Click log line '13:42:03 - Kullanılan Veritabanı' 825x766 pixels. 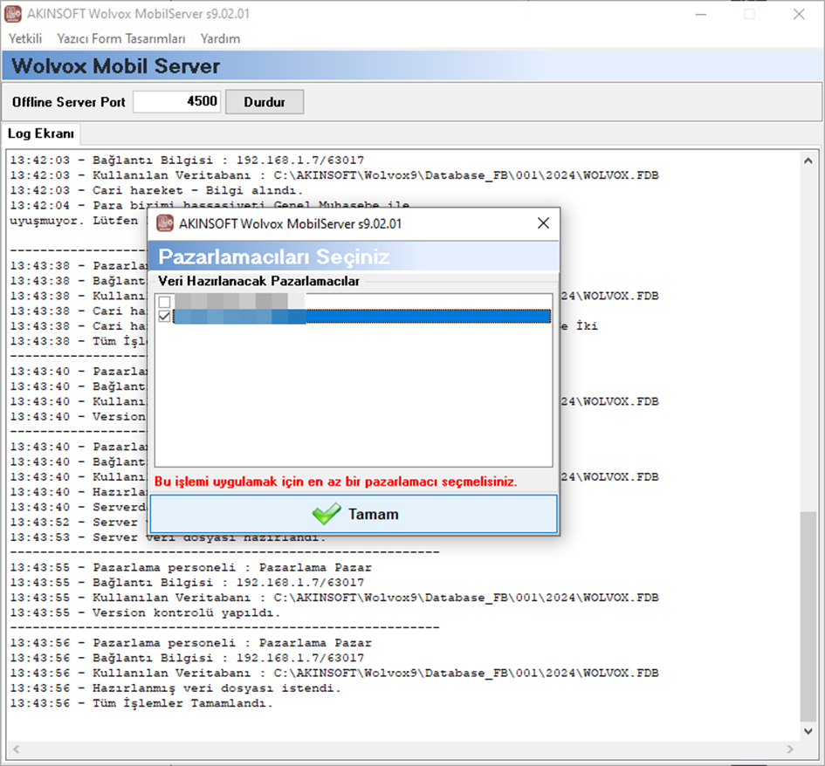pos(334,175)
